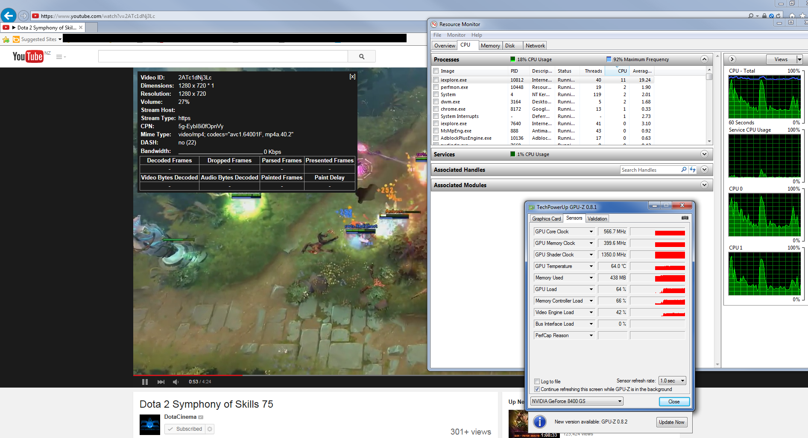Add to favorites bar star icon
The height and width of the screenshot is (438, 808).
(x=6, y=39)
